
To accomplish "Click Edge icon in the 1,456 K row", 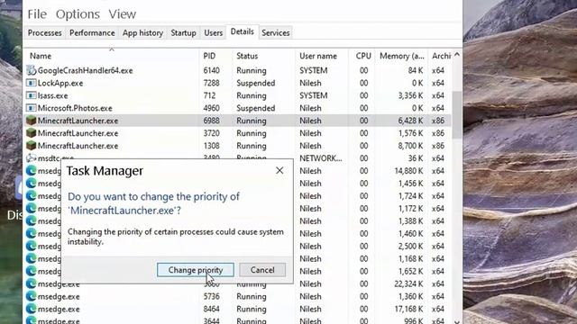I will pyautogui.click(x=32, y=184).
